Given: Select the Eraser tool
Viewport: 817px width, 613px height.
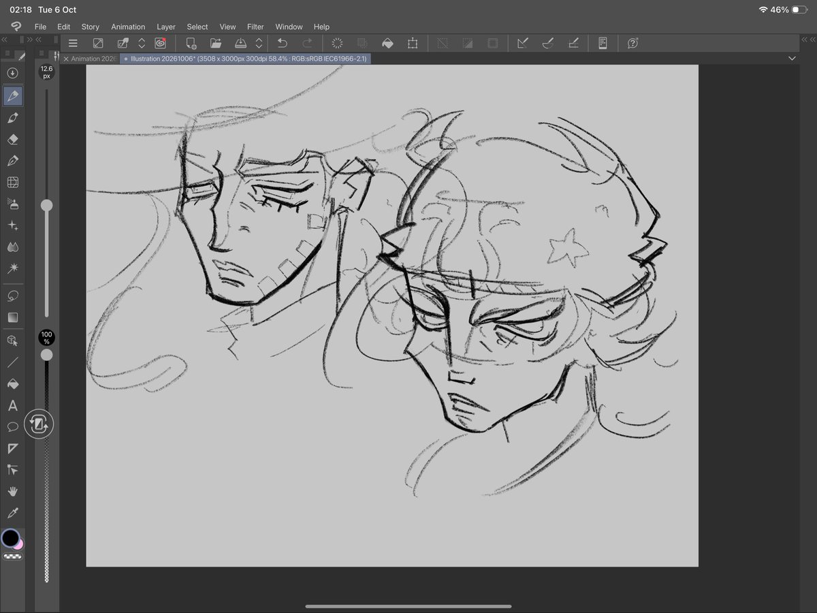Looking at the screenshot, I should coord(12,139).
